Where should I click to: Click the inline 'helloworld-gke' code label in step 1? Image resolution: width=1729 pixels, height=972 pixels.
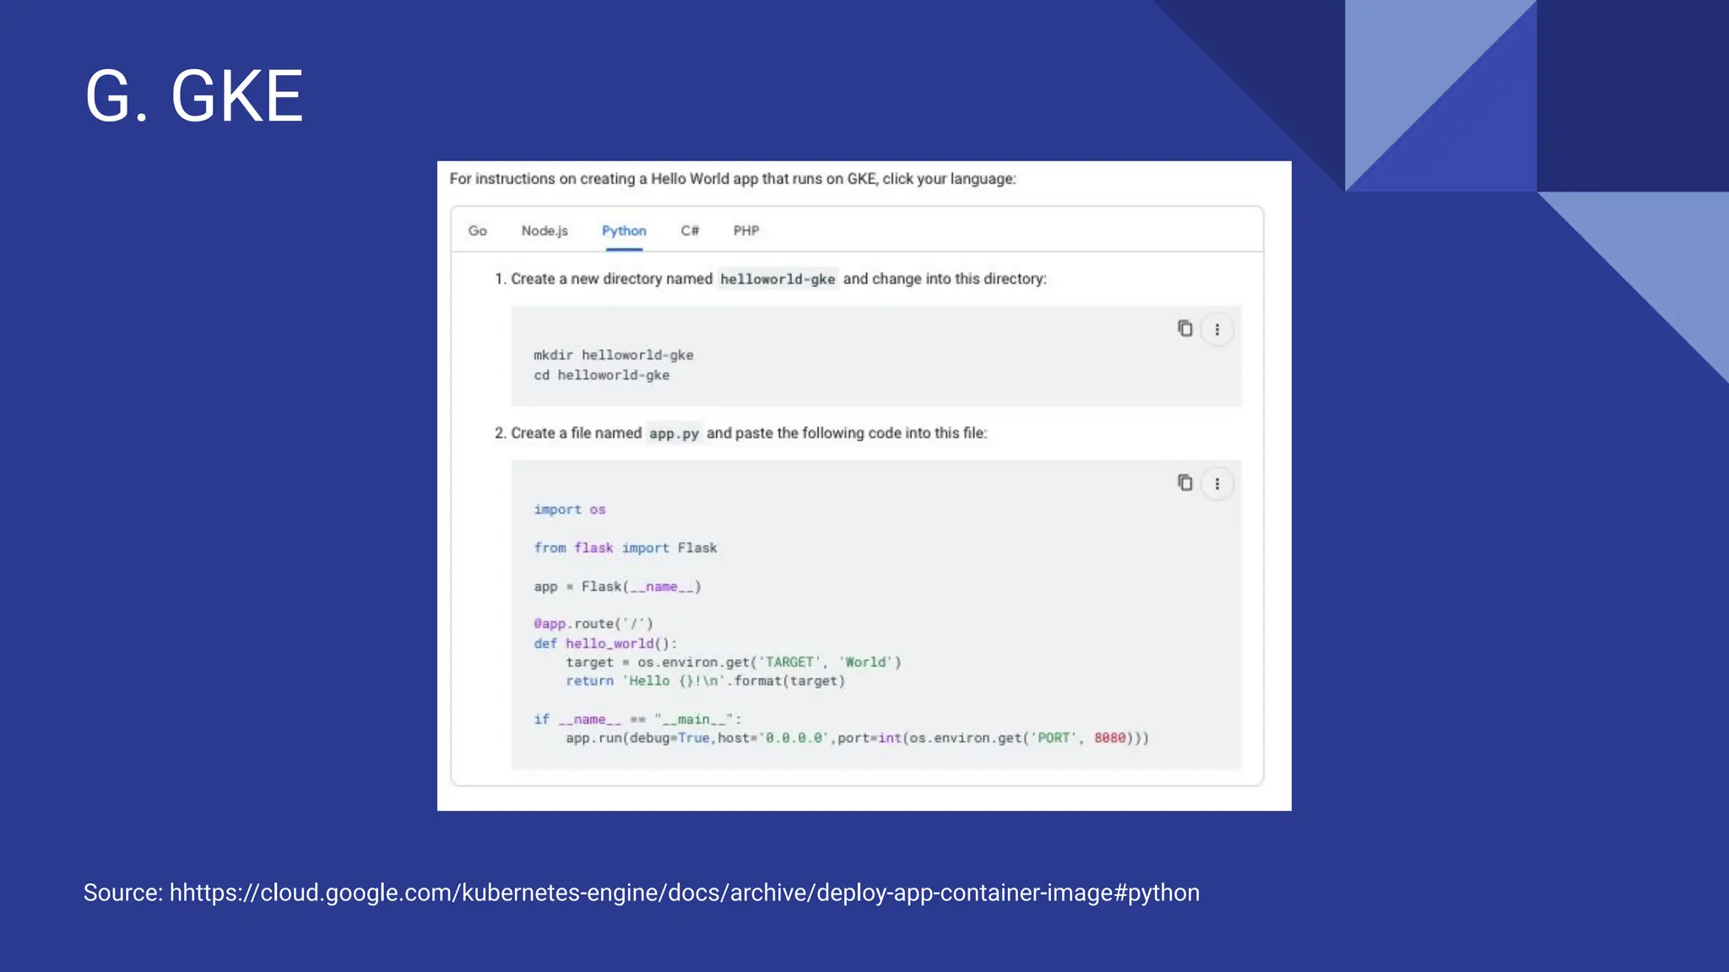(778, 279)
